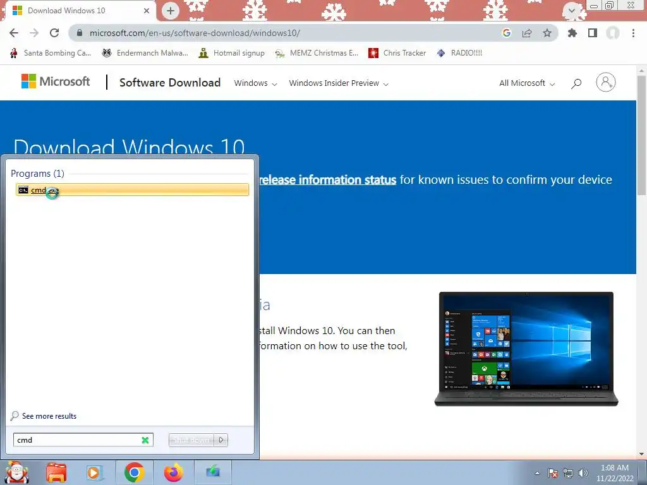The height and width of the screenshot is (485, 647).
Task: Open the media player taskbar icon
Action: [94, 472]
